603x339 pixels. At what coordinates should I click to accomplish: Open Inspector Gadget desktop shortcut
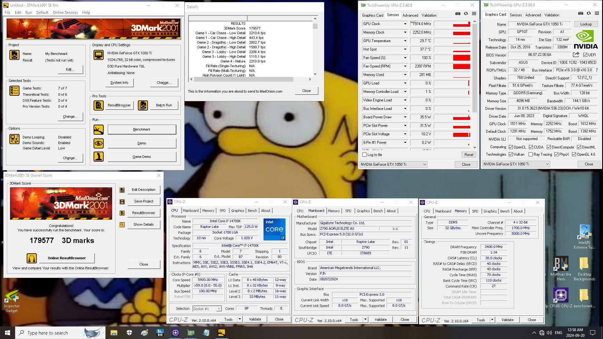[x=12, y=301]
